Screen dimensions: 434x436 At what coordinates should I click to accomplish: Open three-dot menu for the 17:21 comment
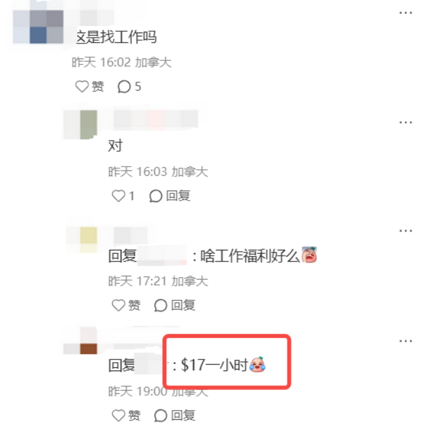click(x=405, y=231)
